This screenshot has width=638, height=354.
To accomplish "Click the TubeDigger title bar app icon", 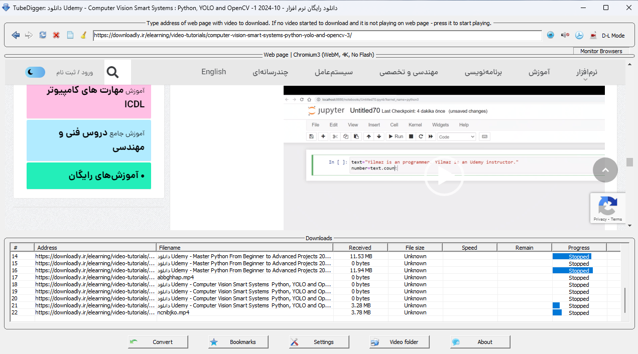I will pyautogui.click(x=6, y=8).
